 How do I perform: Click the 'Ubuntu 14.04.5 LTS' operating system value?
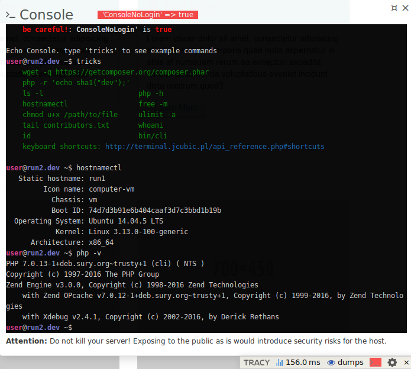point(126,221)
